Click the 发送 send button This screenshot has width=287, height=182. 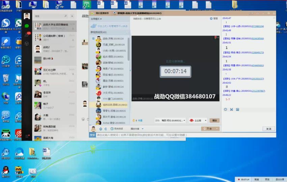coord(269,129)
